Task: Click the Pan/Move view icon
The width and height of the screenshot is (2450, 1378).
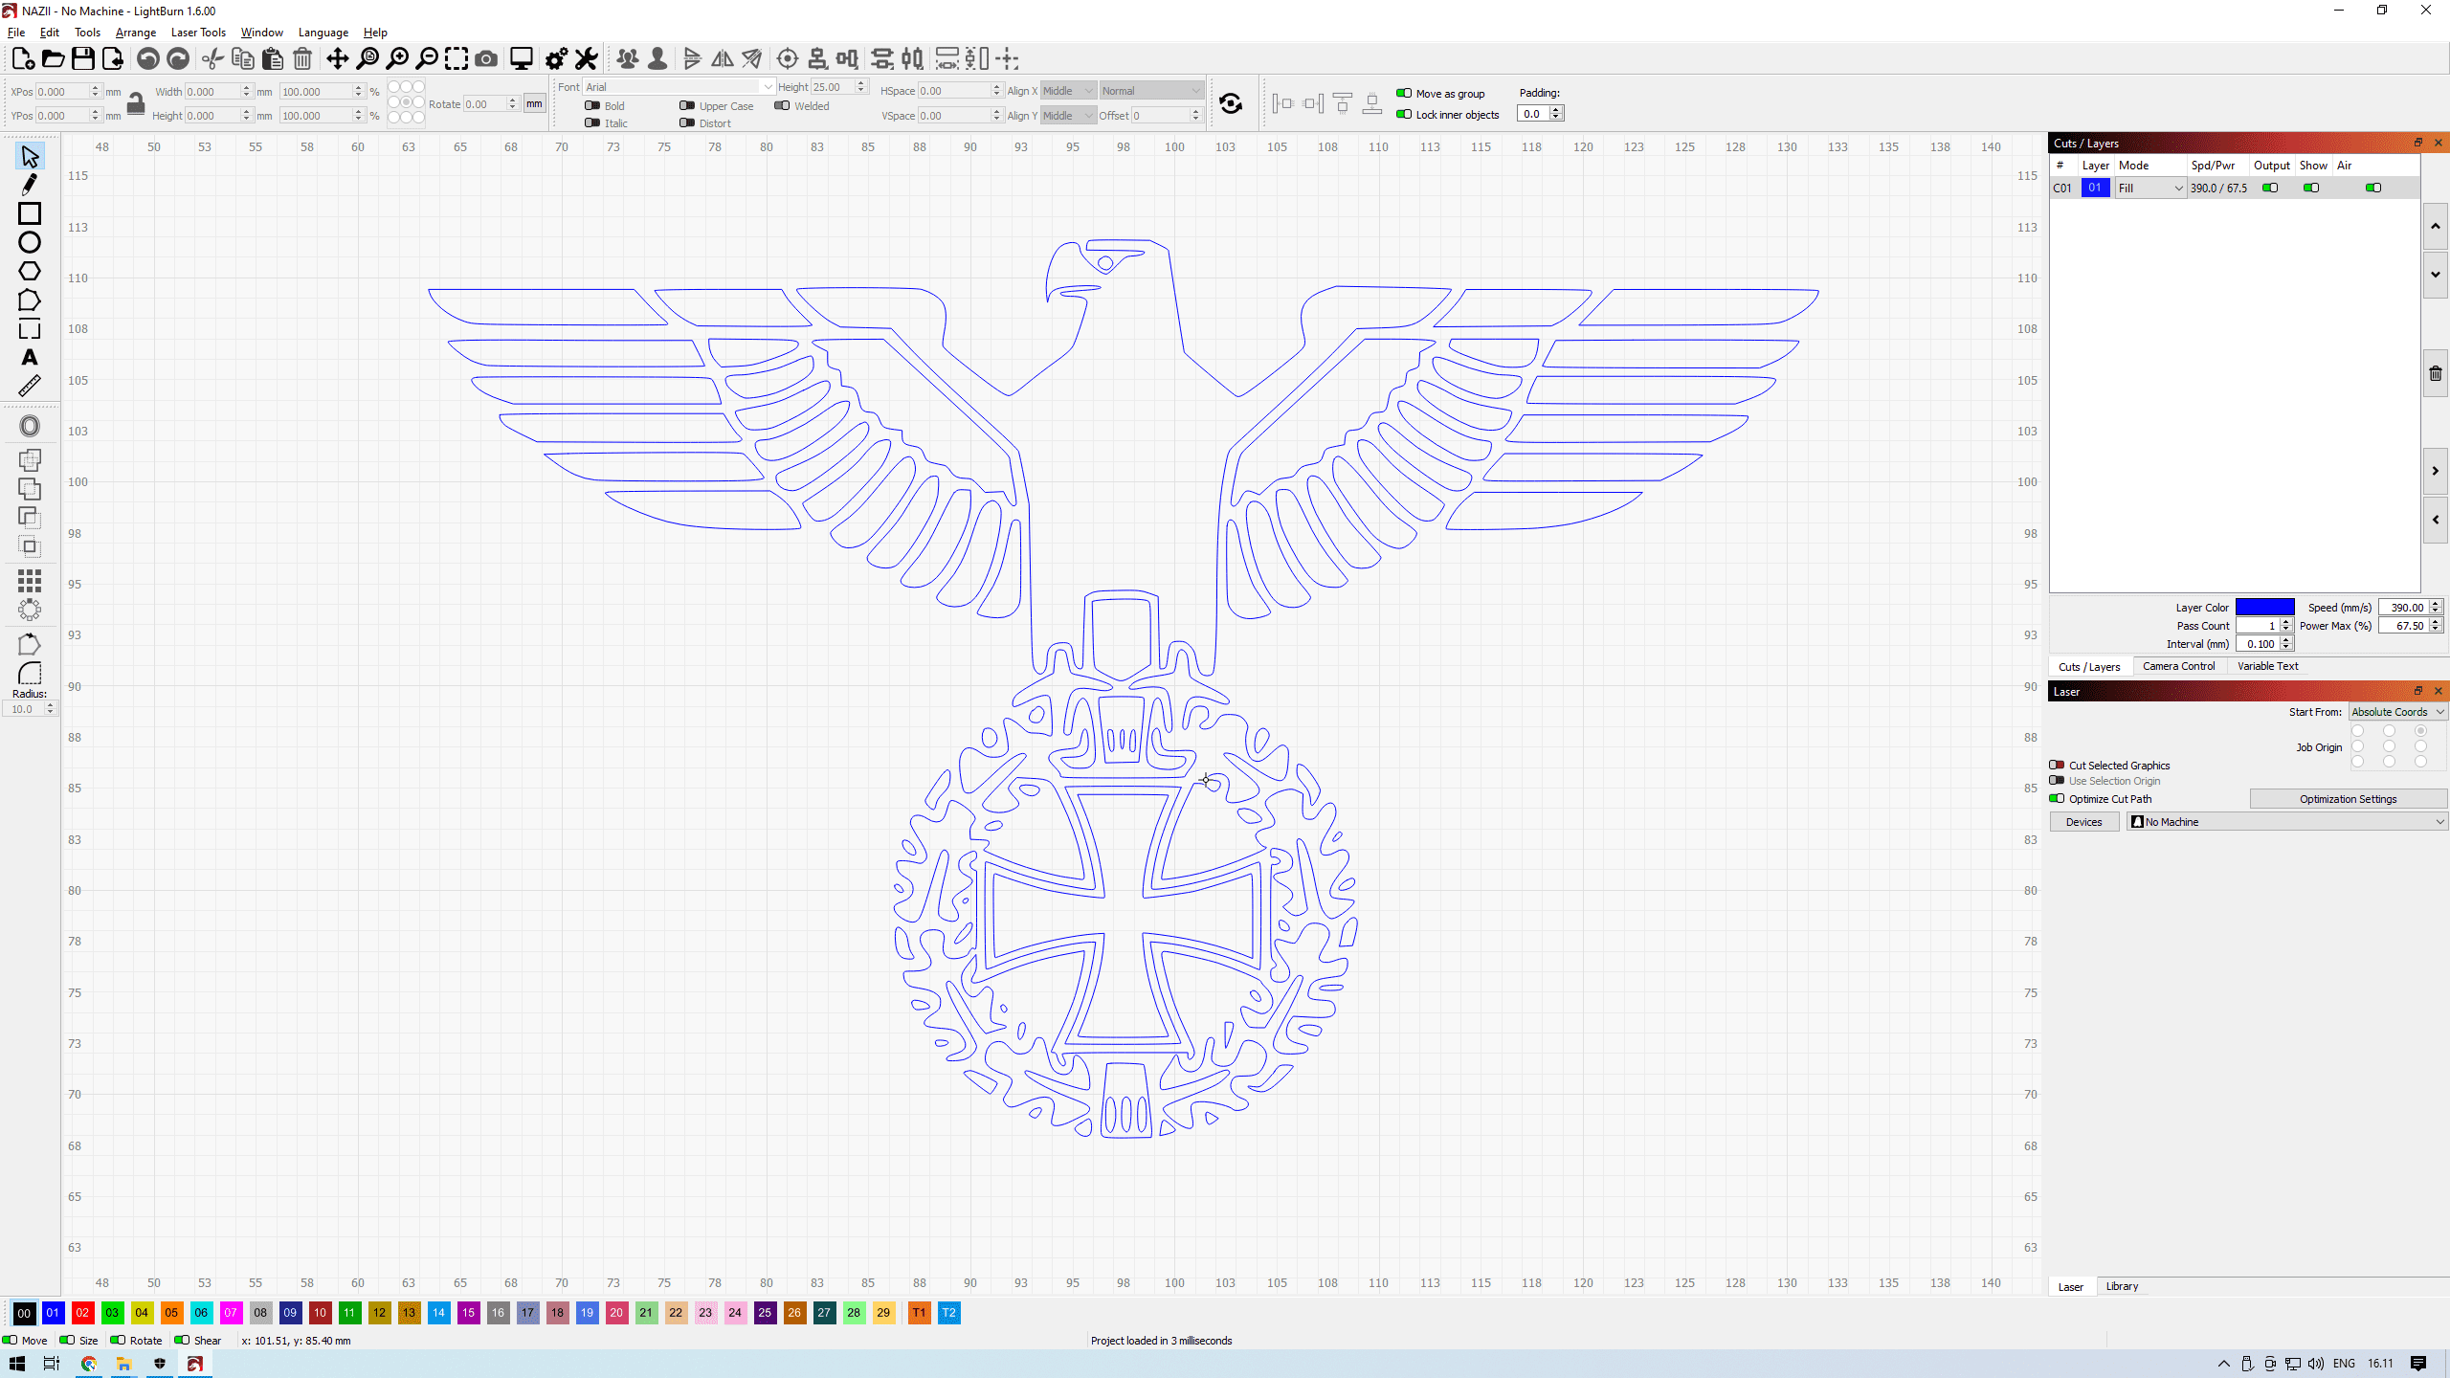Action: pyautogui.click(x=337, y=59)
